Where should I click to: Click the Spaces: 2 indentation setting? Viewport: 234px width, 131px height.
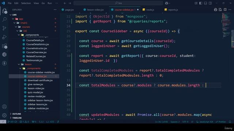(175, 122)
